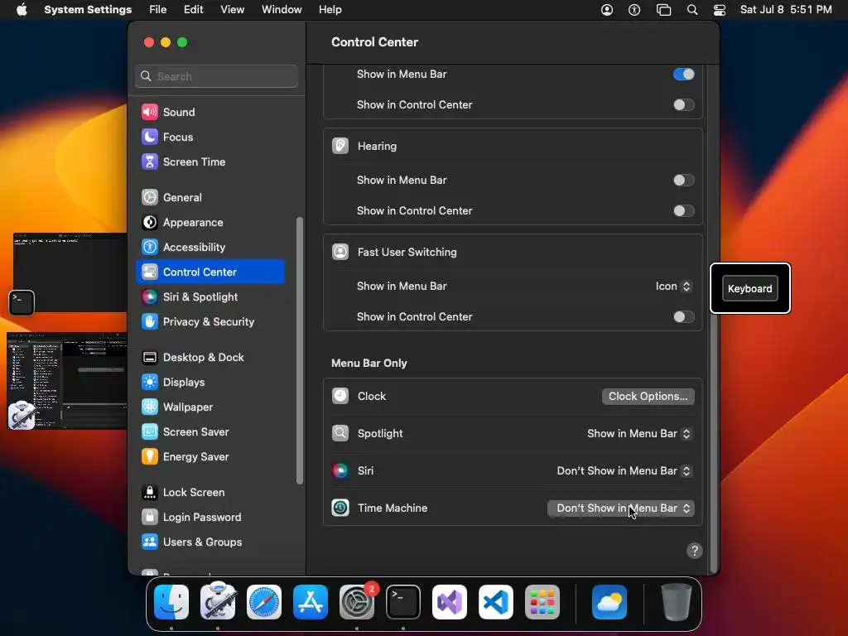Open Privacy & Security settings

click(x=210, y=322)
